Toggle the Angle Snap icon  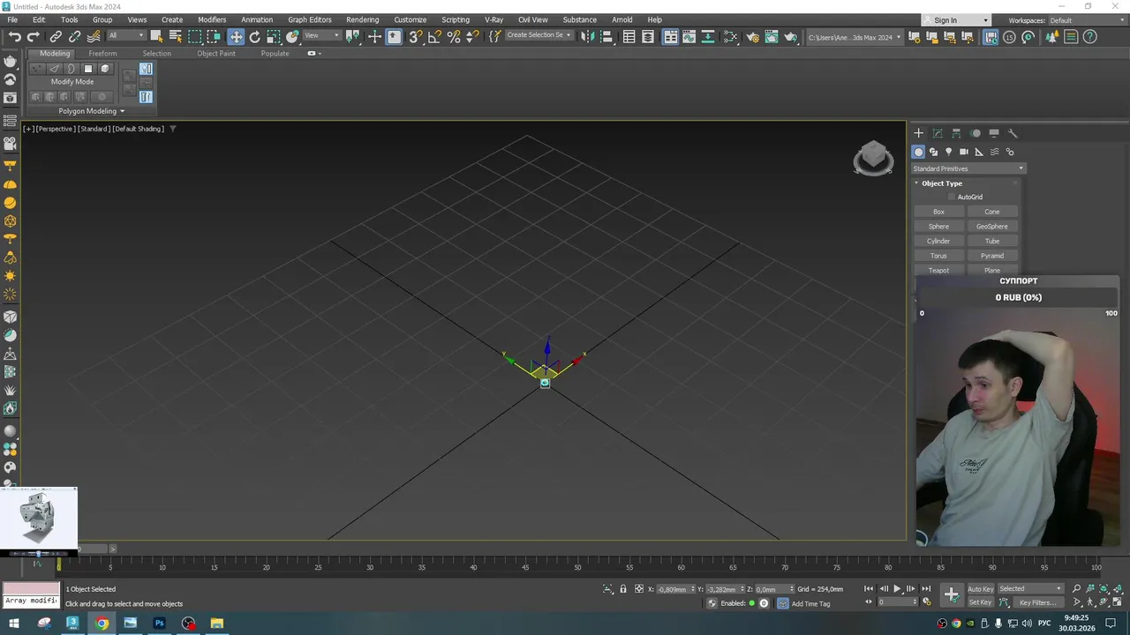[x=434, y=36]
